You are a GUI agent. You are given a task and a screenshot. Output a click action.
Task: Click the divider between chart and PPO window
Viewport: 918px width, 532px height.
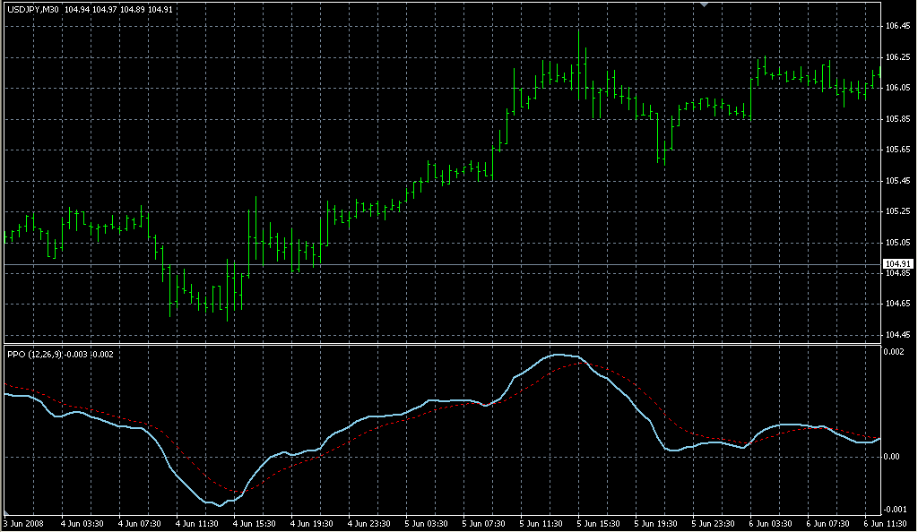(x=439, y=344)
